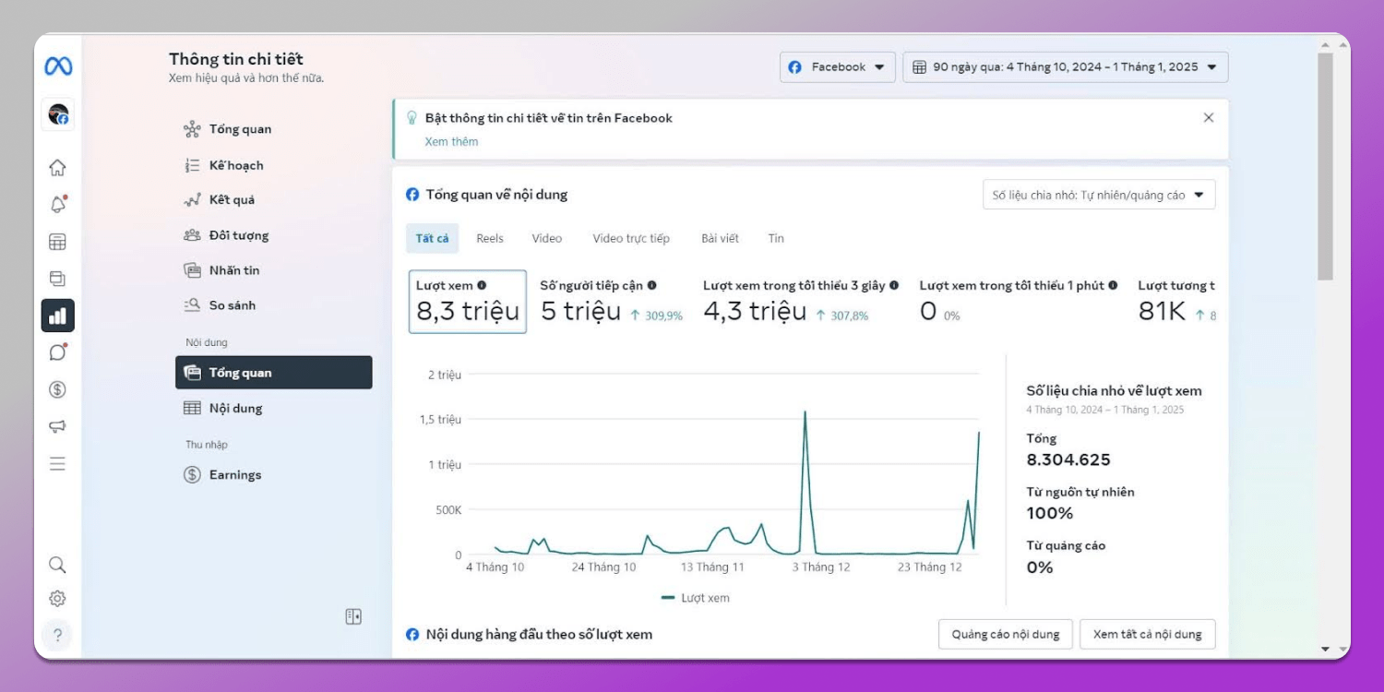Screen dimensions: 1384x692
Task: Open Số liệu chia nhỏ dropdown
Action: pyautogui.click(x=1098, y=195)
